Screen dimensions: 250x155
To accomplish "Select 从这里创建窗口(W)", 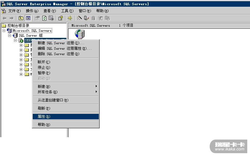I will click(x=66, y=100).
